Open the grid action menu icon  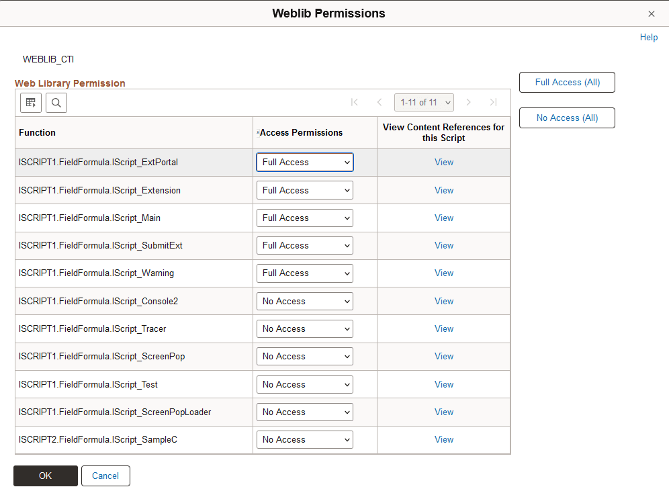coord(30,102)
